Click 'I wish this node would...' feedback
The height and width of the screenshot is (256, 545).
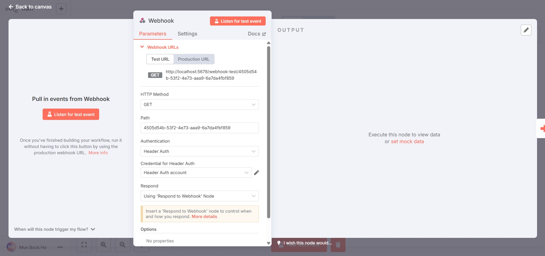307,243
